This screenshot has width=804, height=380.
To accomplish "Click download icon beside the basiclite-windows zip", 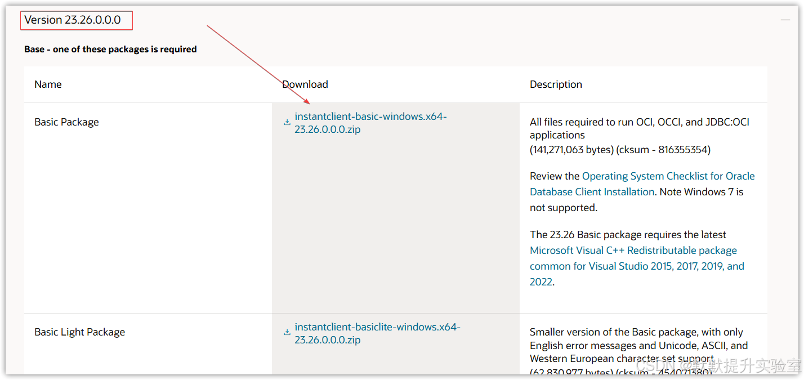I will click(x=287, y=332).
